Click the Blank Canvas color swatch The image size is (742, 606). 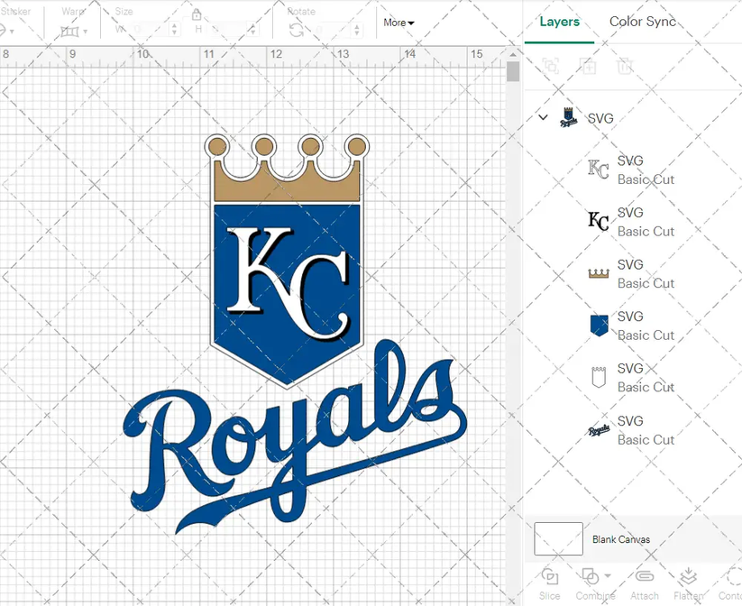click(557, 538)
